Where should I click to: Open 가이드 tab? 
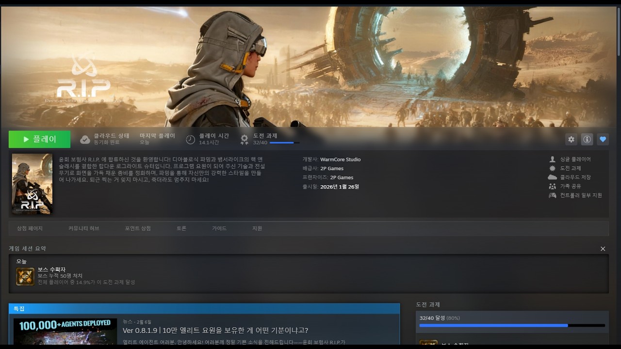click(x=219, y=228)
